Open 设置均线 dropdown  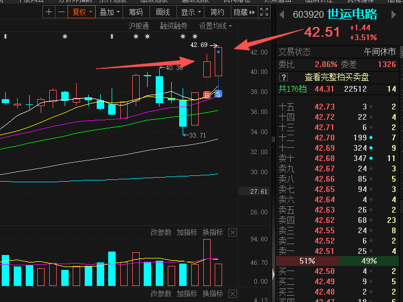tap(215, 26)
